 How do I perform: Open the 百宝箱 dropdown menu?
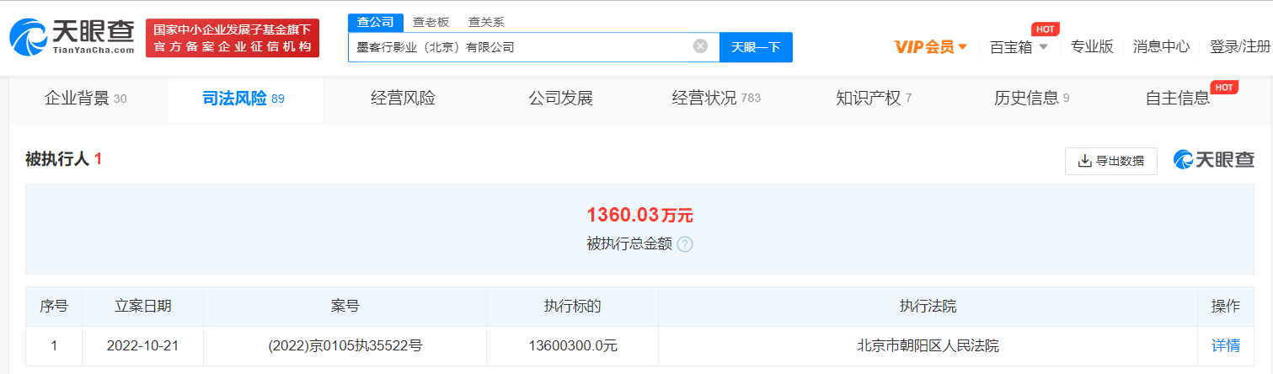click(x=1019, y=47)
